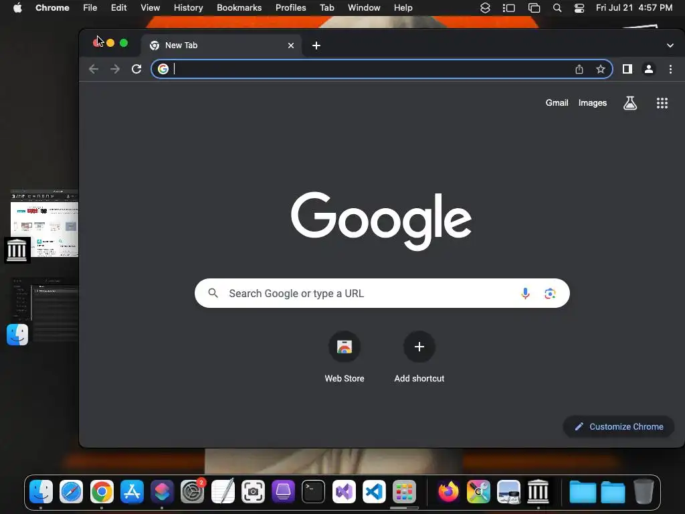Open Chrome side panel icon
Image resolution: width=685 pixels, height=514 pixels.
point(627,69)
